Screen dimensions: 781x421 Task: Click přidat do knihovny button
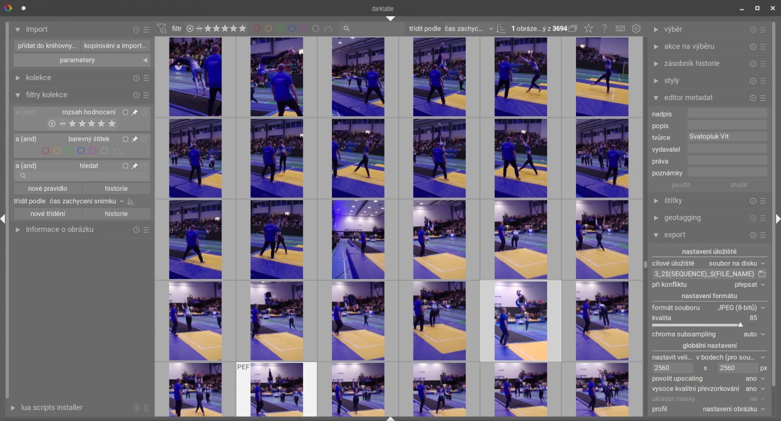click(47, 46)
